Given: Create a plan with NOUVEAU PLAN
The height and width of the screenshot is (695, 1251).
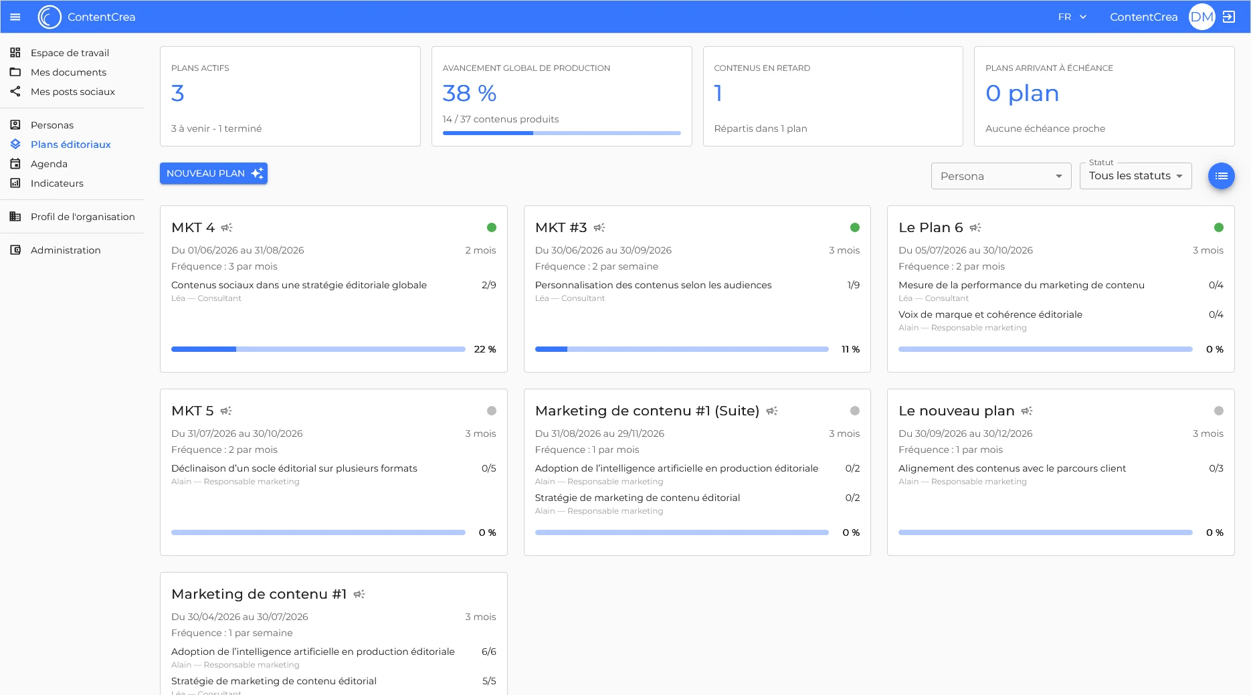Looking at the screenshot, I should (x=213, y=173).
